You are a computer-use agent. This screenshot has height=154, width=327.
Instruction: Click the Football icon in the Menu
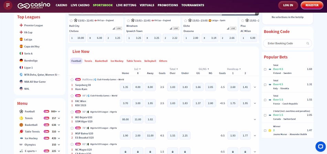tap(21, 111)
